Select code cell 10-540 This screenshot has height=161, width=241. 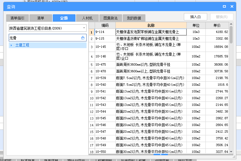point(105,85)
